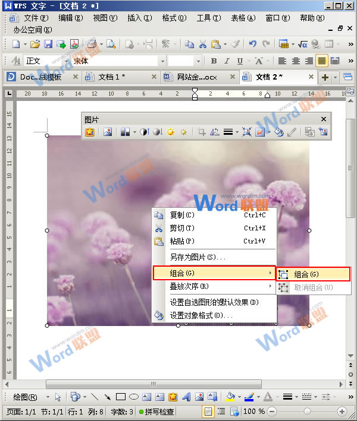Increase brightness sun icon
Viewport: 357px width, 421px height.
click(x=170, y=132)
